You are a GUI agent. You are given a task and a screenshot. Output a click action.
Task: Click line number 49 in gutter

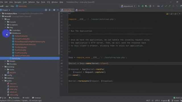[61, 63]
